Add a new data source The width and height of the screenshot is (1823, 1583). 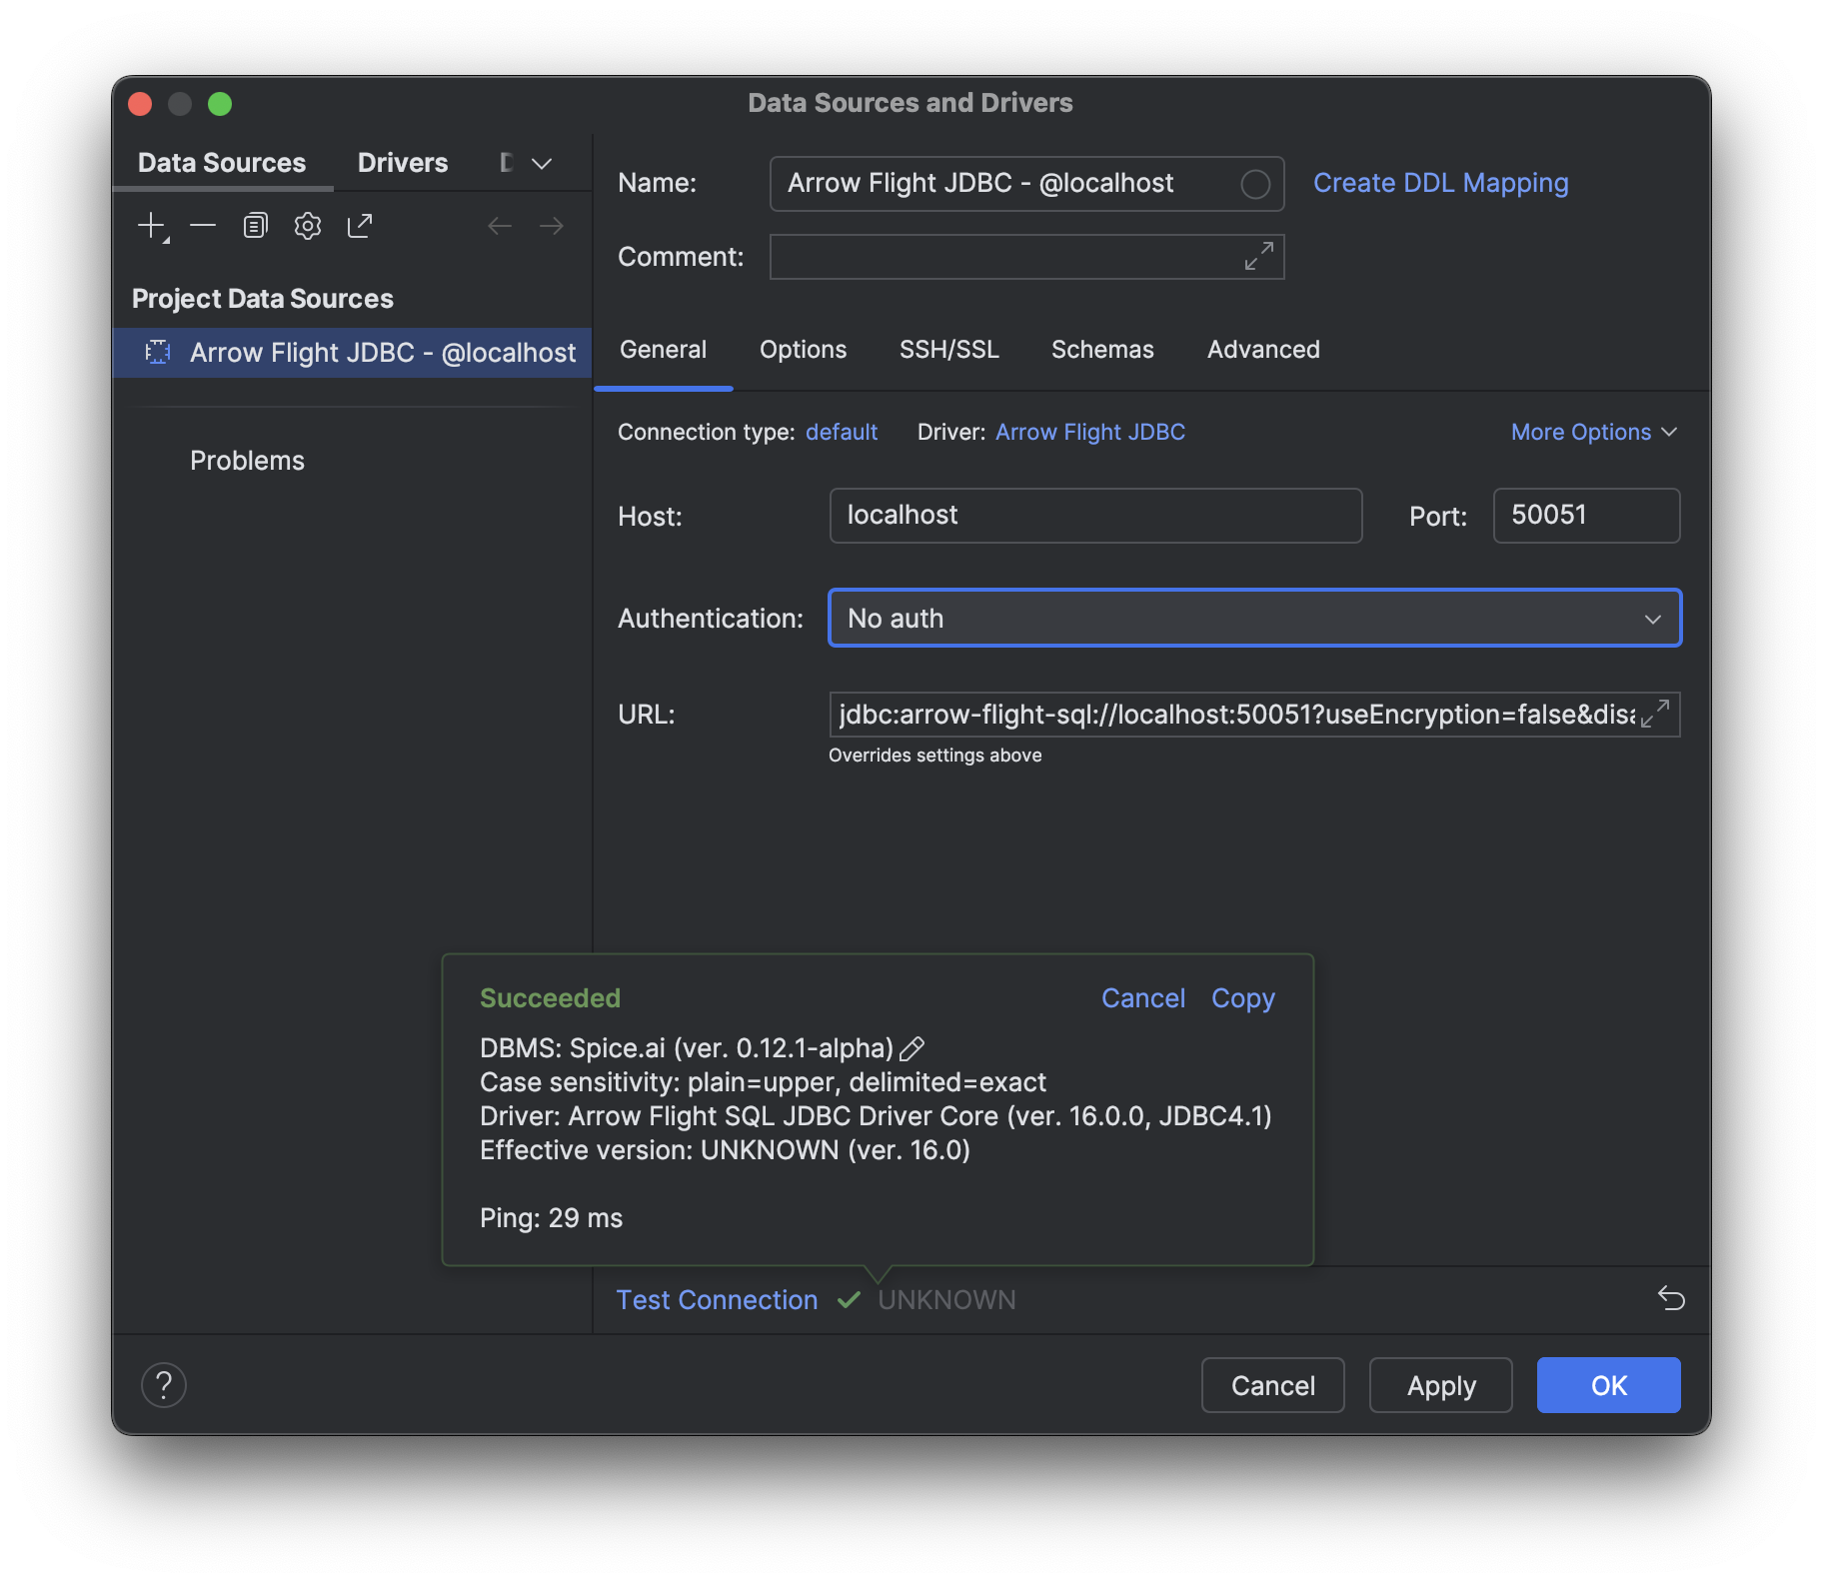[x=150, y=225]
